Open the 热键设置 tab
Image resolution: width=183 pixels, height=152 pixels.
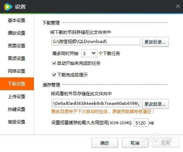(16, 109)
